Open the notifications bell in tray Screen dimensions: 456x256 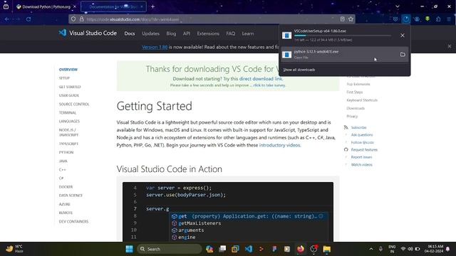click(448, 249)
